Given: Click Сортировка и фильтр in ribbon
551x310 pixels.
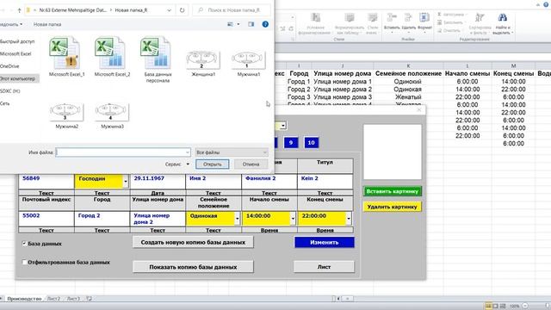Looking at the screenshot, I should pos(480,24).
